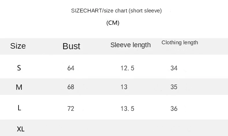
Task: Select the L size row label
Action: point(19,108)
